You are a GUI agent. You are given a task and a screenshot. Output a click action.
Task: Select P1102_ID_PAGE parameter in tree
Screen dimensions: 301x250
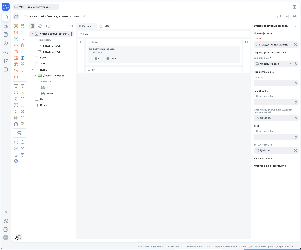[52, 52]
